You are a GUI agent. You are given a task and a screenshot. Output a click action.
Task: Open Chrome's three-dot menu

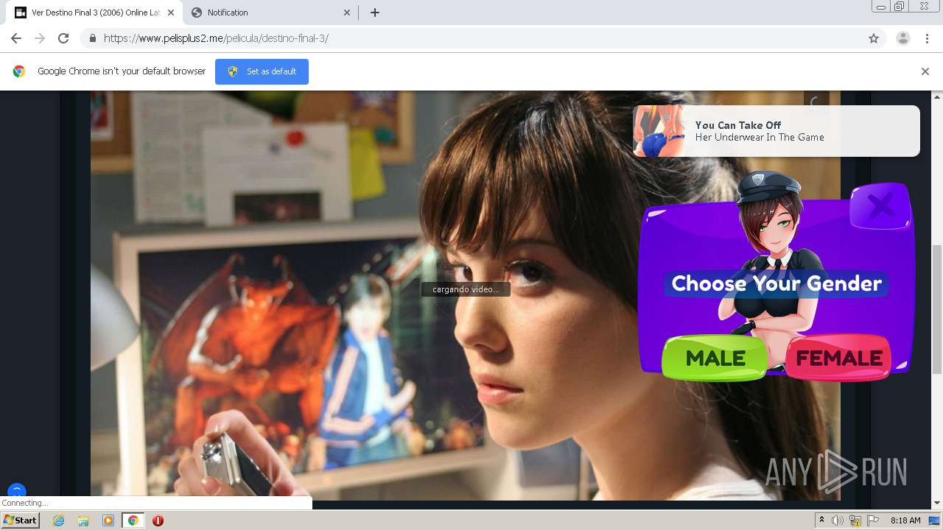click(927, 38)
